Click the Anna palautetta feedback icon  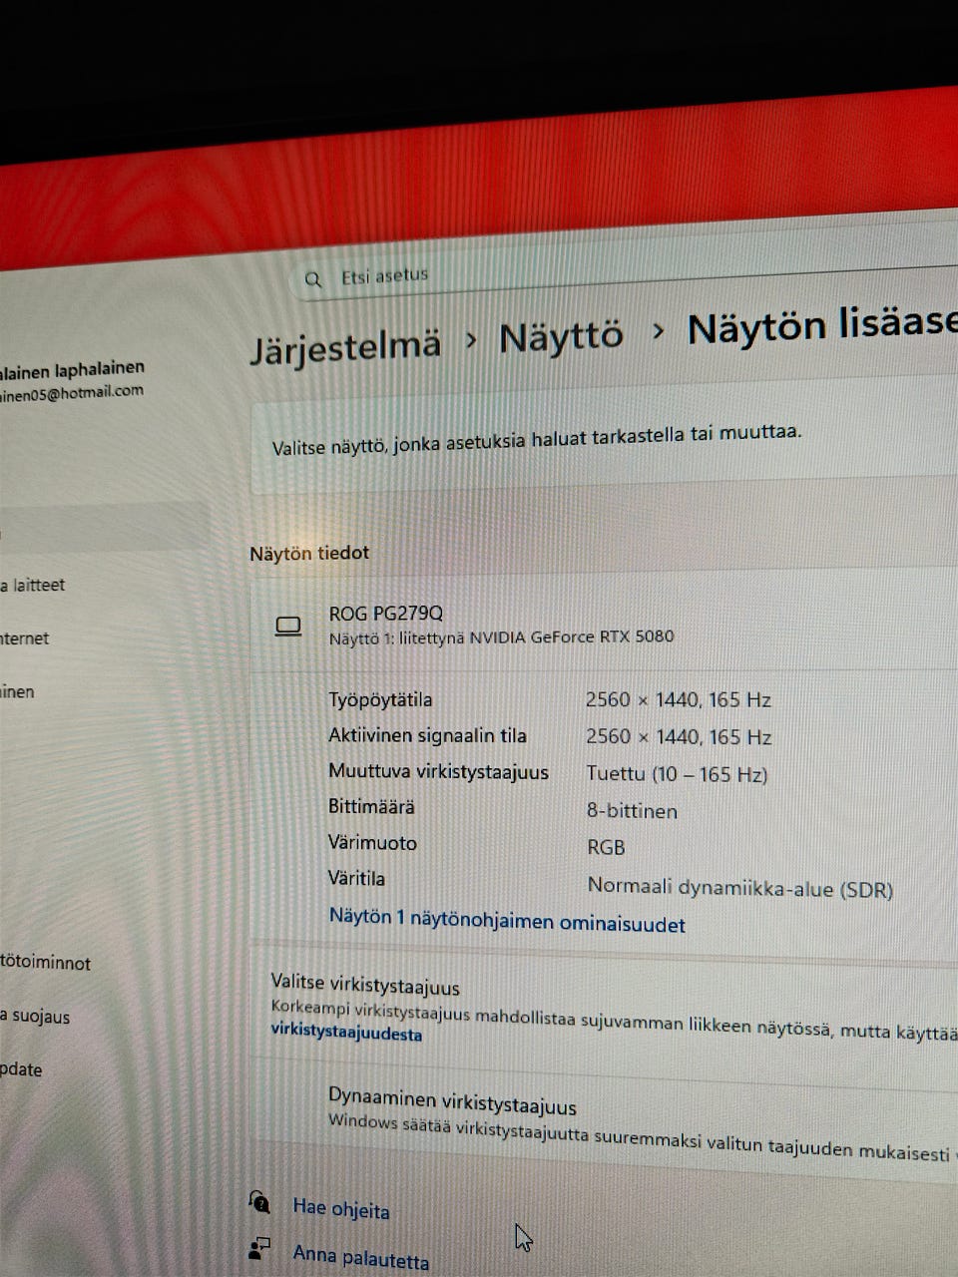pyautogui.click(x=259, y=1247)
